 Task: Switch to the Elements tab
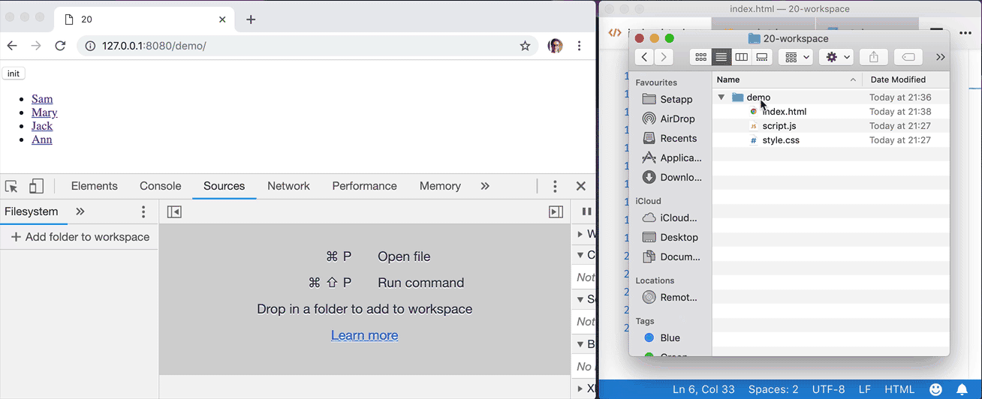click(x=94, y=186)
